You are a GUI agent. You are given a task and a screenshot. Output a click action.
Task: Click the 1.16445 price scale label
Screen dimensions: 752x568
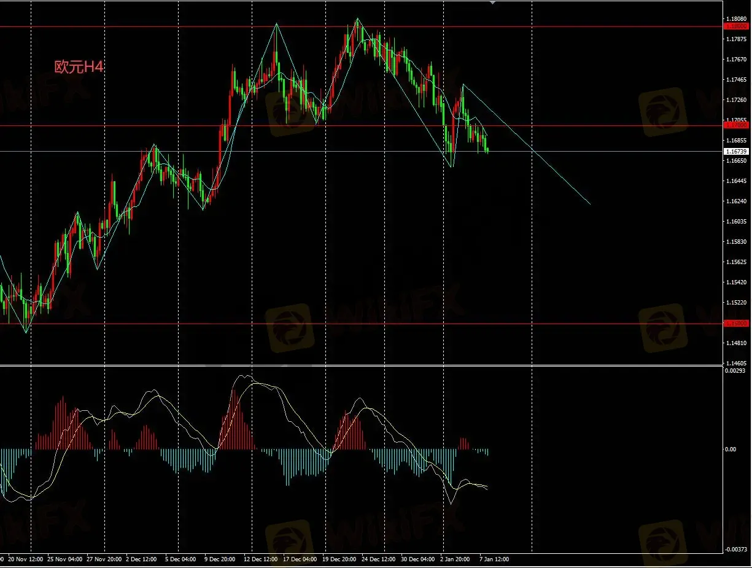click(x=737, y=181)
